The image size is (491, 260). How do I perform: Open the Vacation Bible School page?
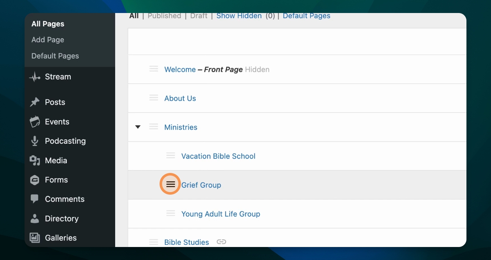click(x=218, y=156)
